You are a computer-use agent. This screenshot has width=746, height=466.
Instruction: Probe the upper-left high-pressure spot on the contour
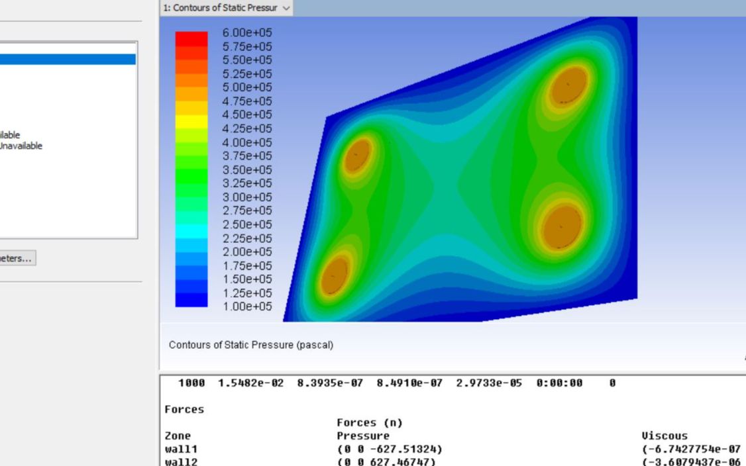point(357,155)
